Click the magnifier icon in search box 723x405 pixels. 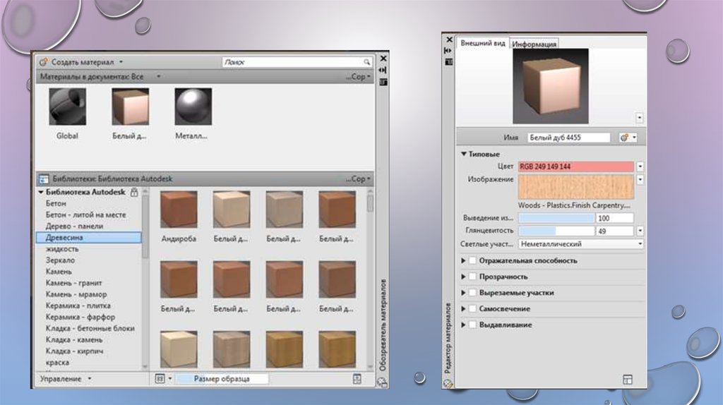366,62
